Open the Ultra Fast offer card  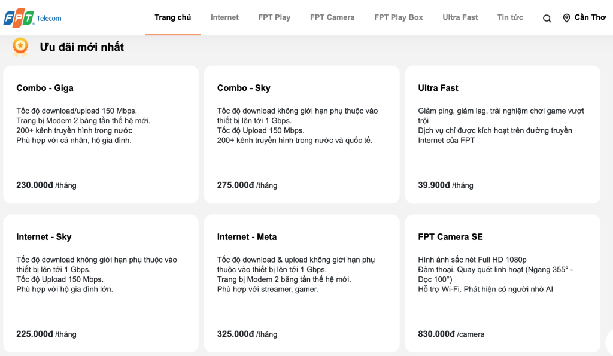pyautogui.click(x=503, y=135)
